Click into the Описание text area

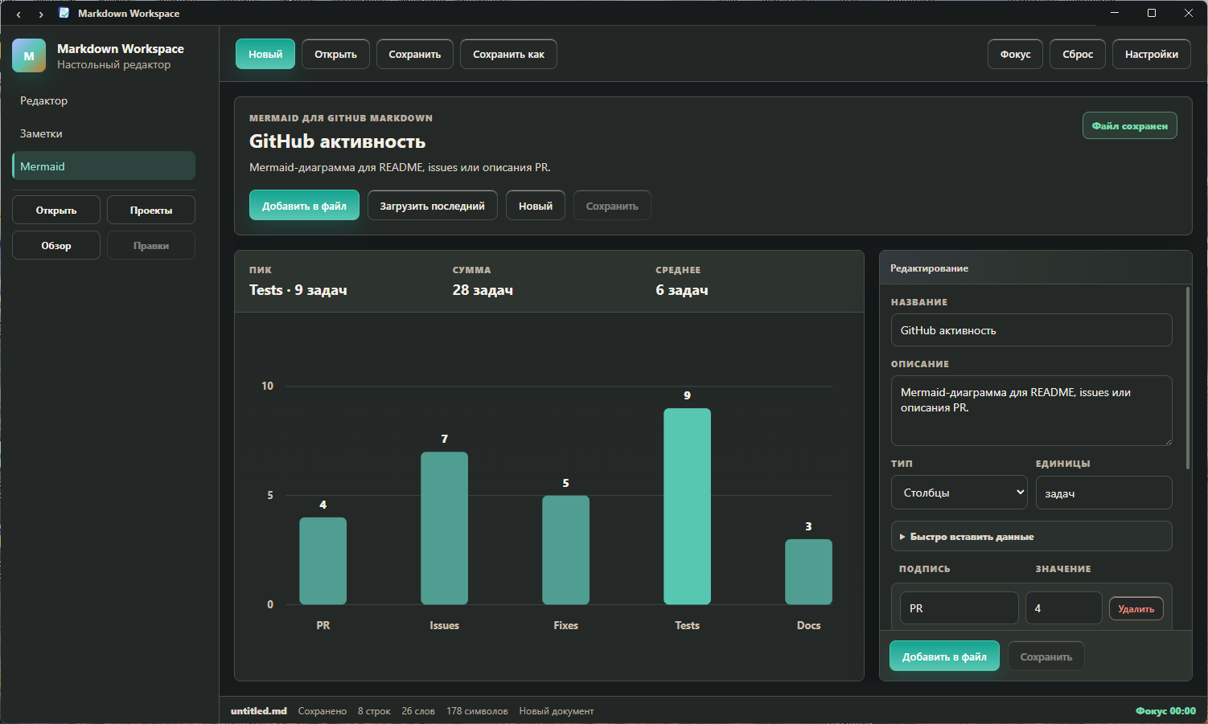tap(1032, 411)
